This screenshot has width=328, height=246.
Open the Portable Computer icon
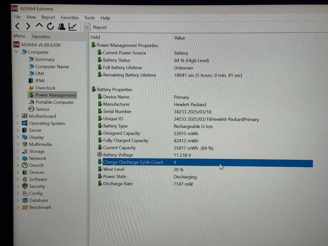point(31,102)
